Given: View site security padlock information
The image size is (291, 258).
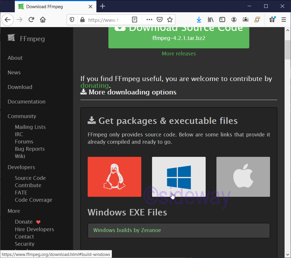Looking at the screenshot, I should pyautogui.click(x=82, y=20).
